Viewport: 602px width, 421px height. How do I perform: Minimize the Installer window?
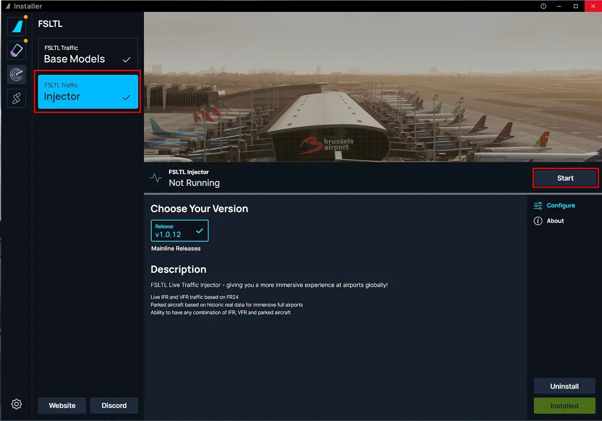pos(559,6)
